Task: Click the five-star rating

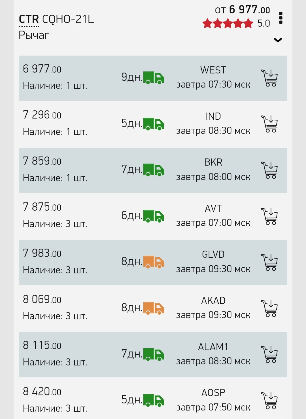Action: (228, 24)
